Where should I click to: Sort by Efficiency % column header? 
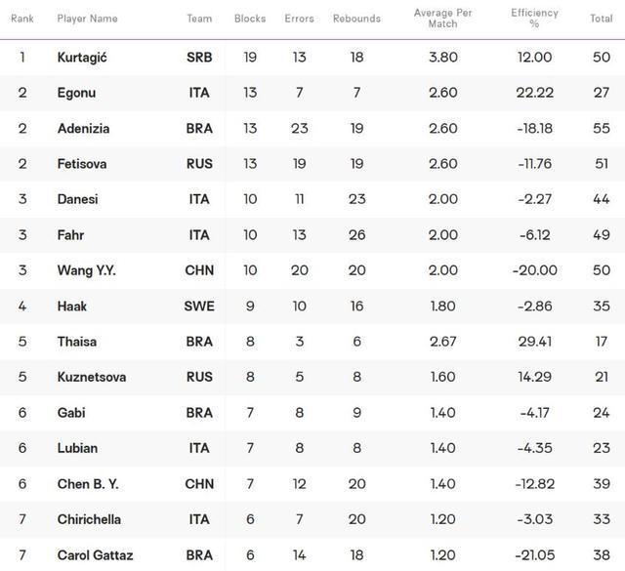pyautogui.click(x=534, y=19)
